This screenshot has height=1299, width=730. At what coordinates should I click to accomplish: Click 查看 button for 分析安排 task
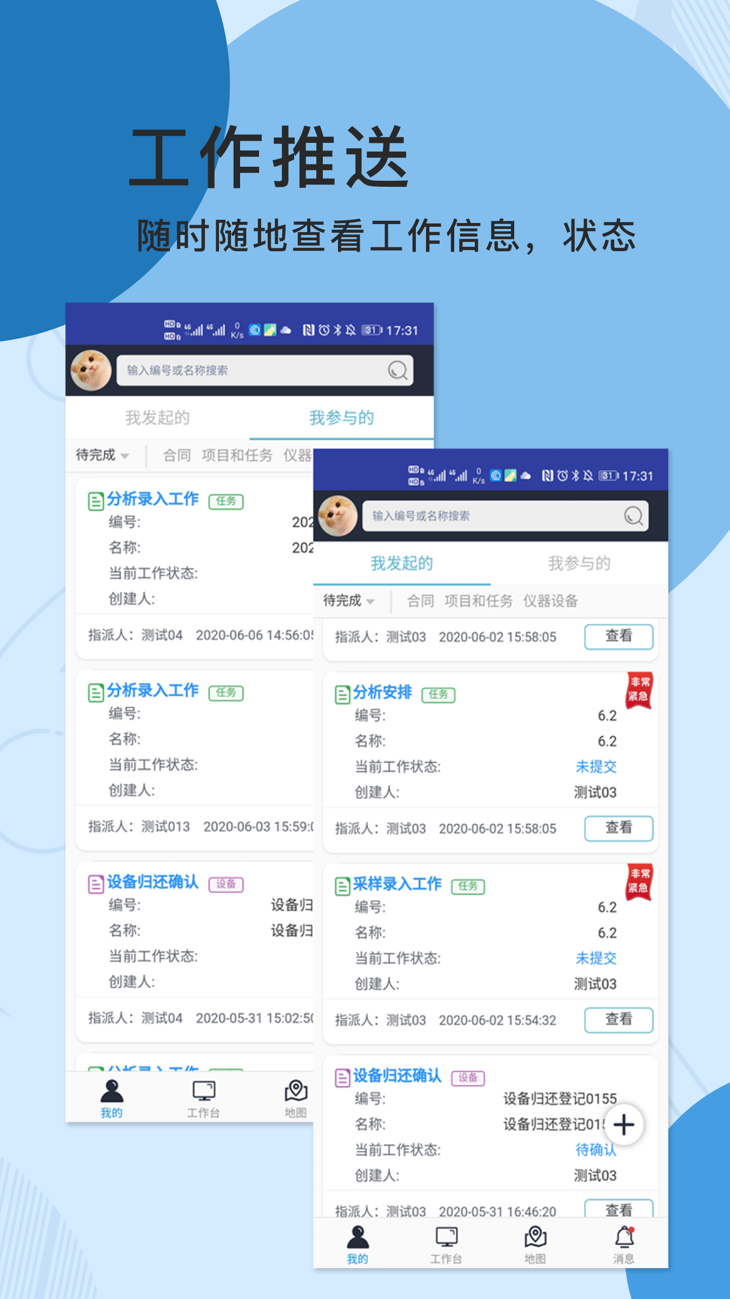[x=618, y=828]
